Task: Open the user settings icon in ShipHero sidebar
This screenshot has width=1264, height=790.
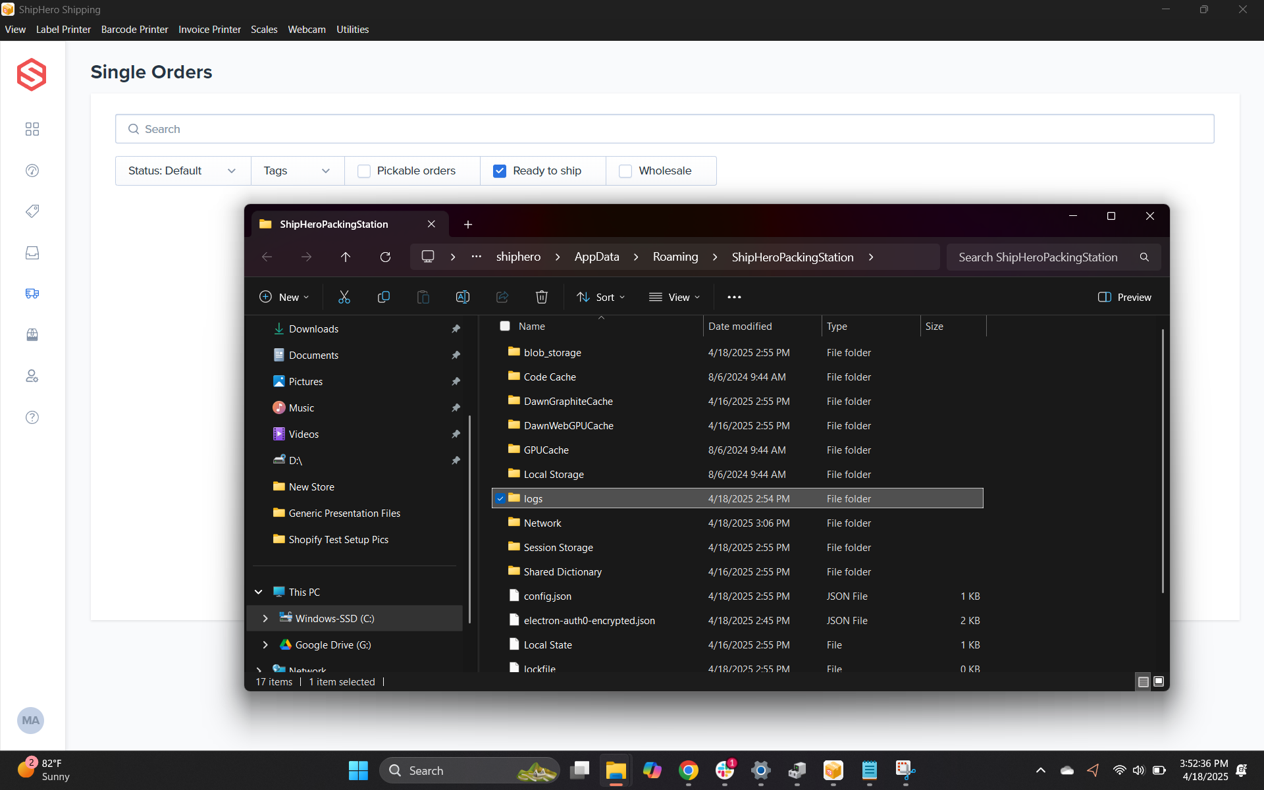Action: tap(32, 376)
